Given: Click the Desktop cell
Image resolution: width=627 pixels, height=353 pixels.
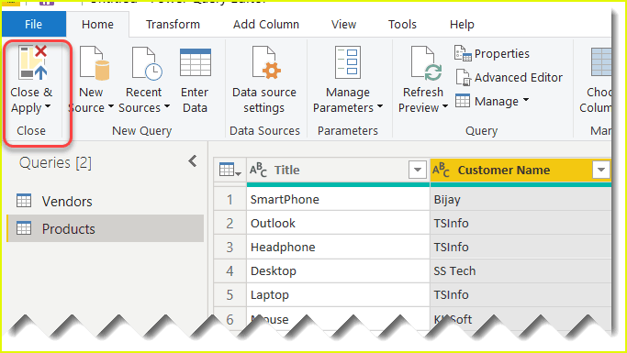Looking at the screenshot, I should 339,270.
